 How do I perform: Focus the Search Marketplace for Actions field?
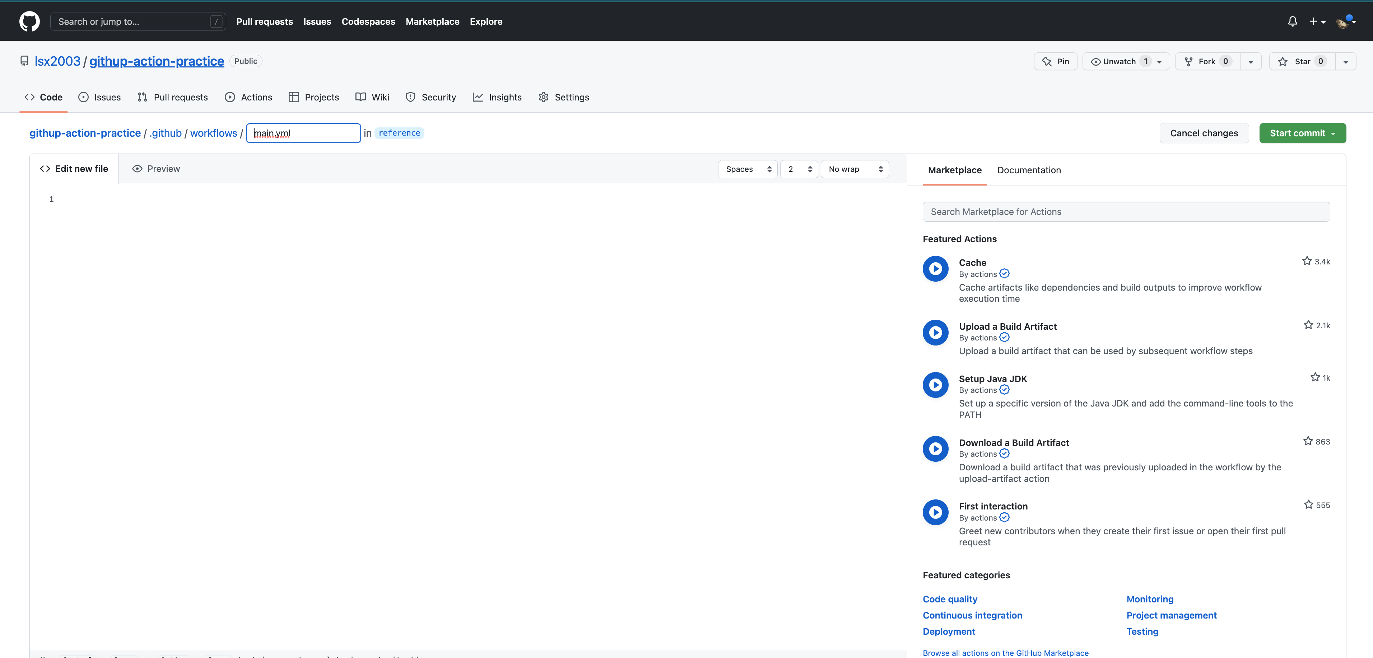[x=1126, y=212]
